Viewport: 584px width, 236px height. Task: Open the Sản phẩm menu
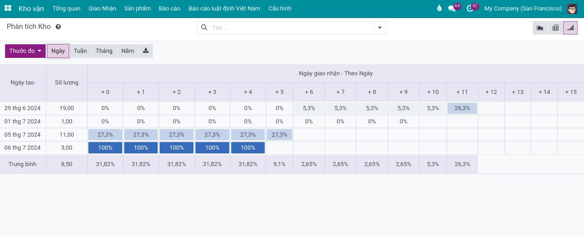137,9
